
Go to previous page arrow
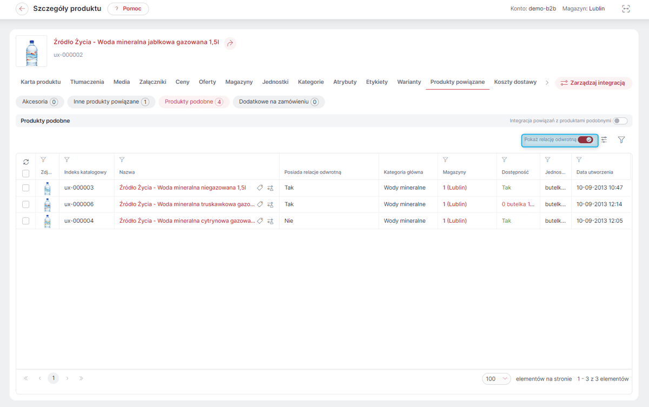pyautogui.click(x=39, y=378)
